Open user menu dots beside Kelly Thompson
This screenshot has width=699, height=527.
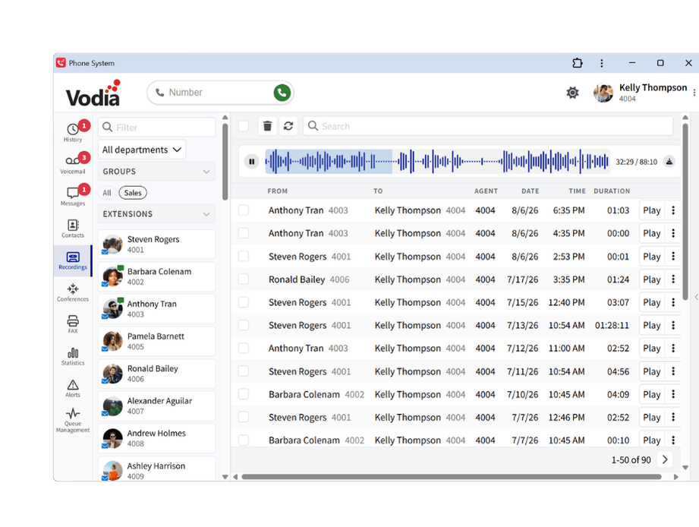(x=694, y=93)
